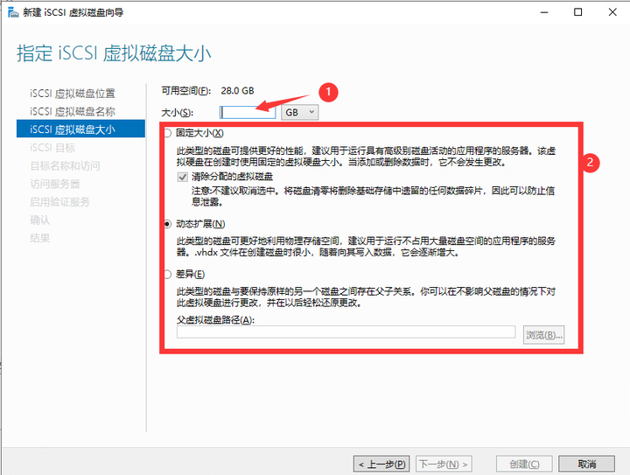Select the iSCSI 目标 step

tap(52, 148)
